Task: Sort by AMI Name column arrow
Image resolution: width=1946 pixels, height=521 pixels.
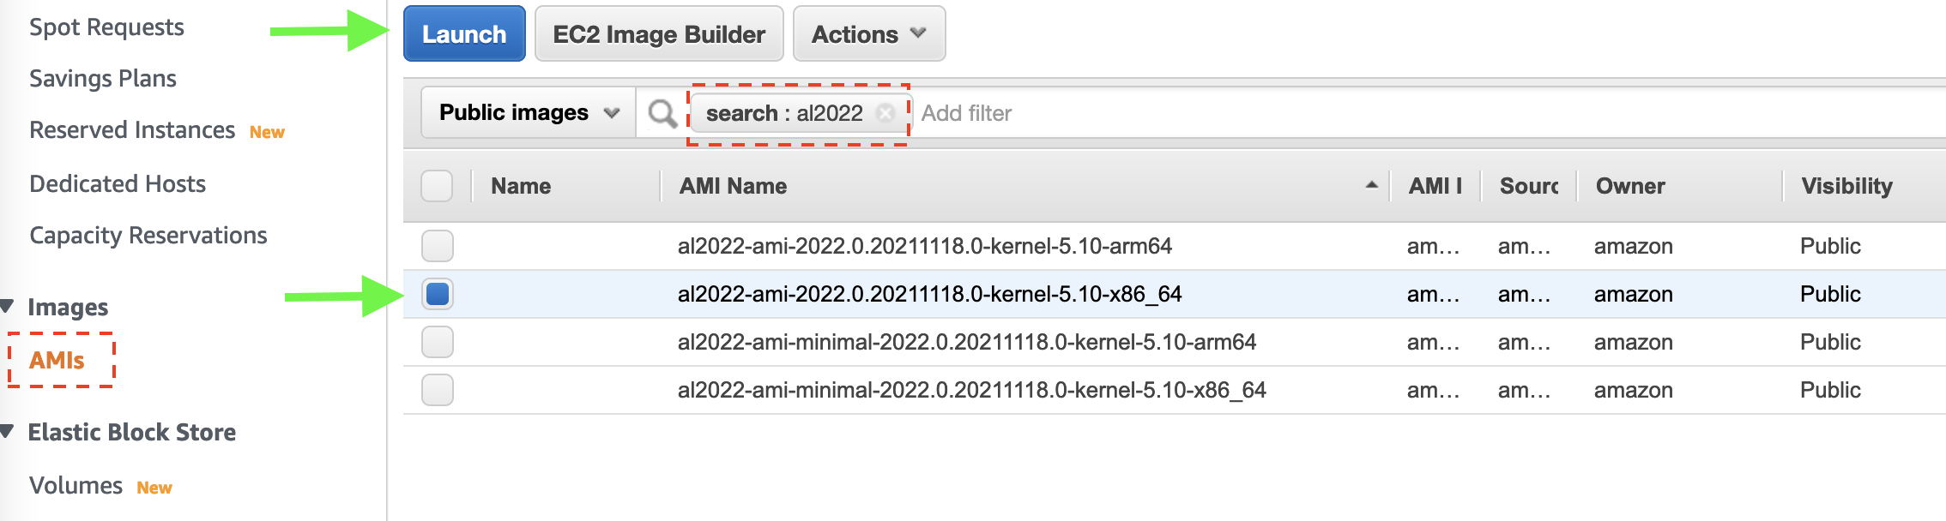Action: click(1371, 185)
